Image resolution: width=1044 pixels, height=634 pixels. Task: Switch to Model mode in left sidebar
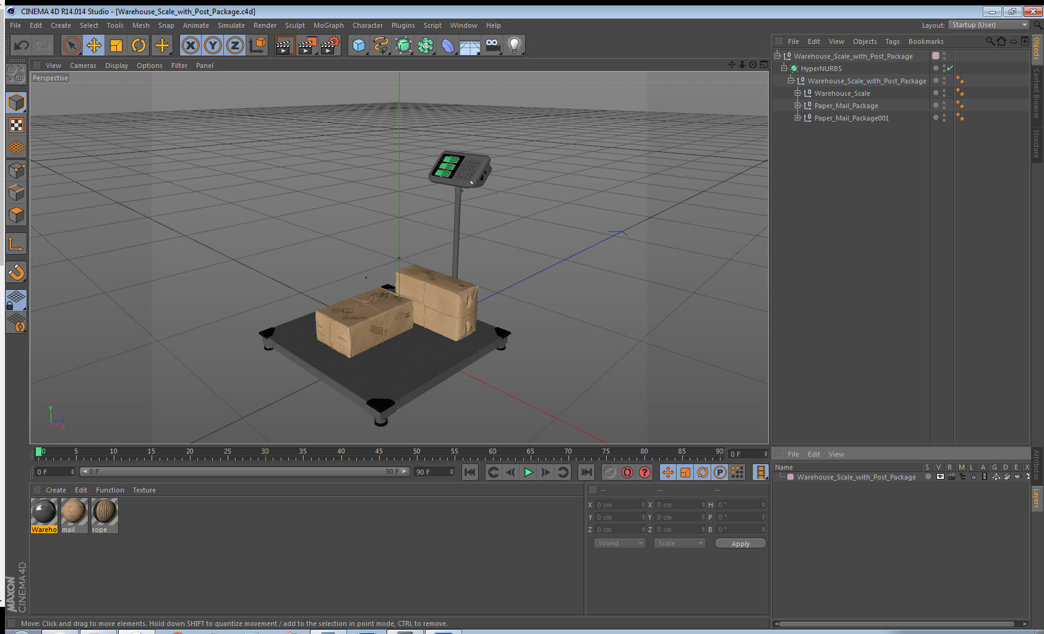[x=16, y=103]
